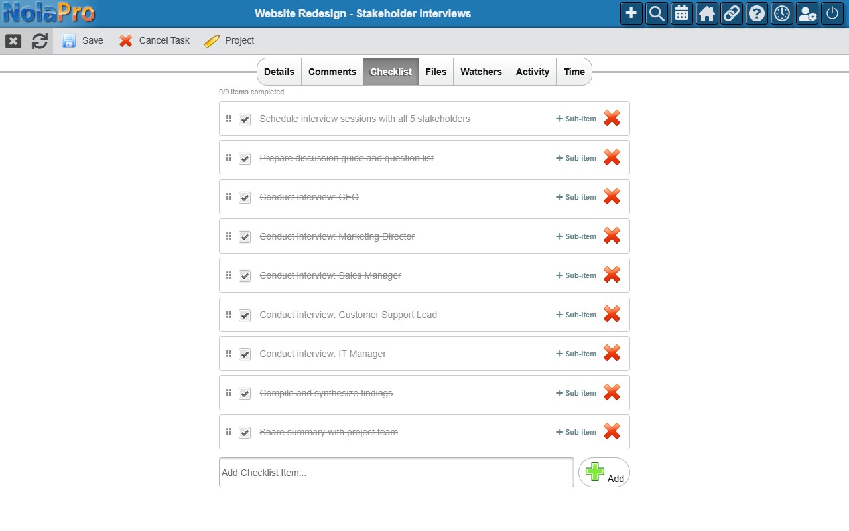This screenshot has height=531, width=849.
Task: Click the plus (add new) icon in top bar
Action: point(631,13)
